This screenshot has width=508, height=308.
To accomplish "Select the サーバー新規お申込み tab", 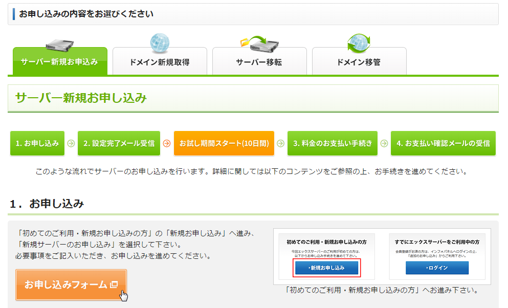I will tap(60, 62).
